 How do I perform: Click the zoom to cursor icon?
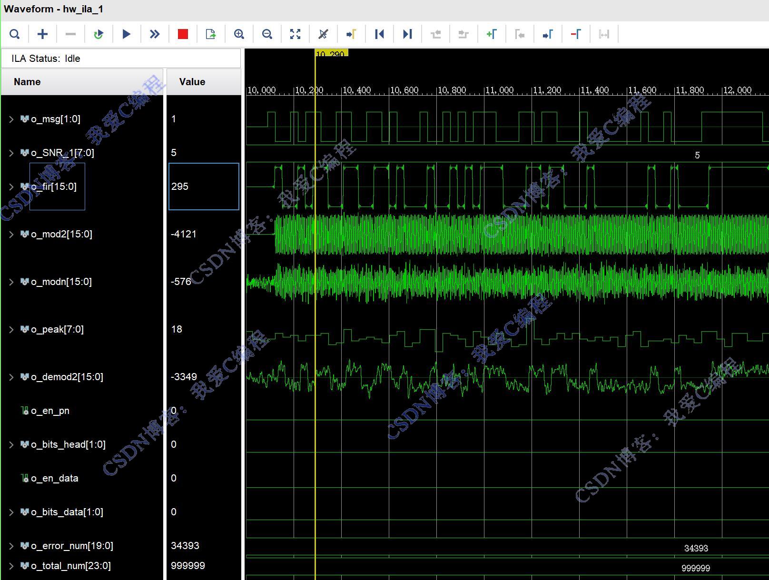323,34
